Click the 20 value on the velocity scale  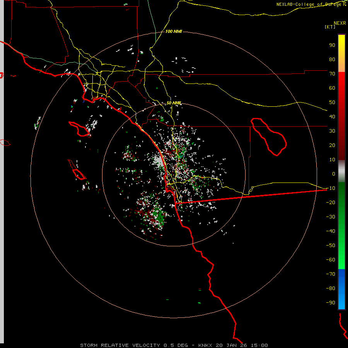click(332, 145)
